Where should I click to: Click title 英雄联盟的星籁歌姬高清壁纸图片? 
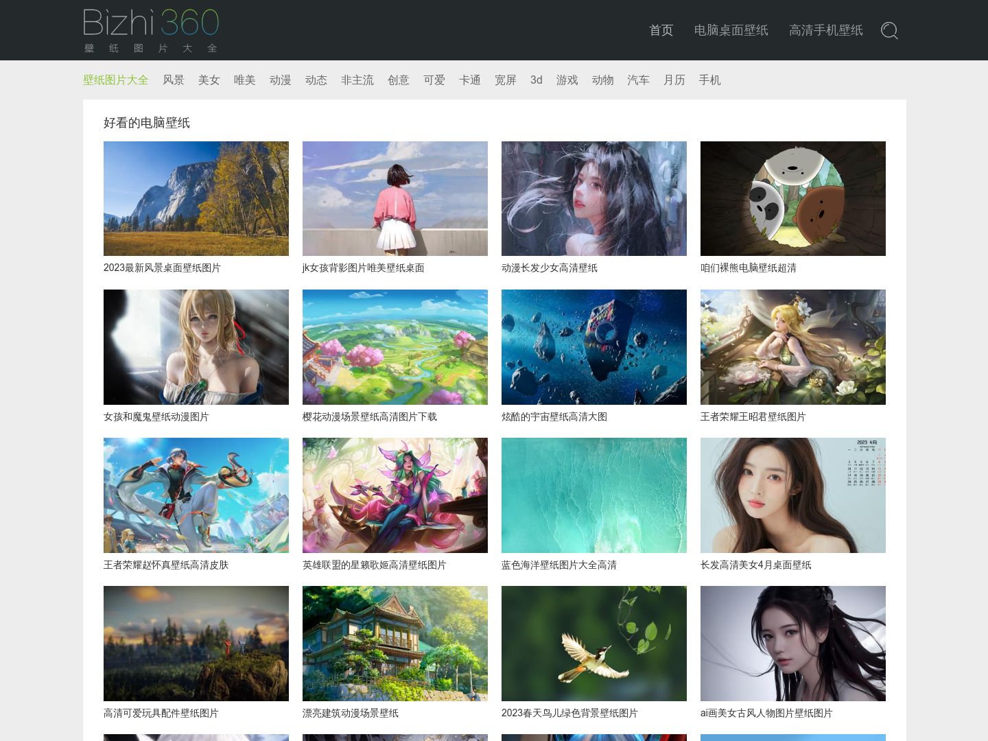375,565
